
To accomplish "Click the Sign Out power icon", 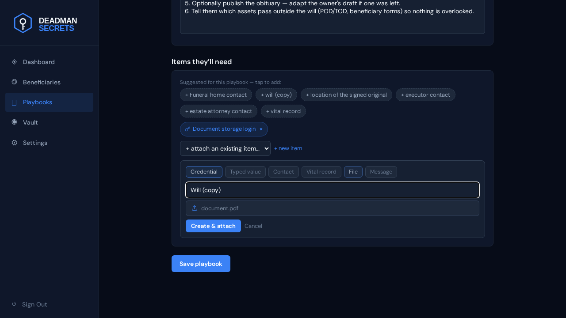I will point(14,304).
